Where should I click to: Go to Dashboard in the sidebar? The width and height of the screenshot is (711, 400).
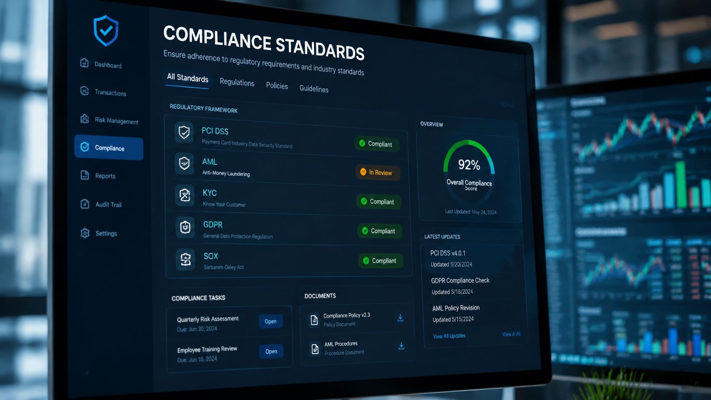coord(108,65)
